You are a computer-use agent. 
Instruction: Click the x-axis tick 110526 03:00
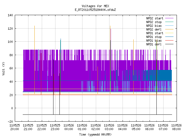(x=109, y=127)
